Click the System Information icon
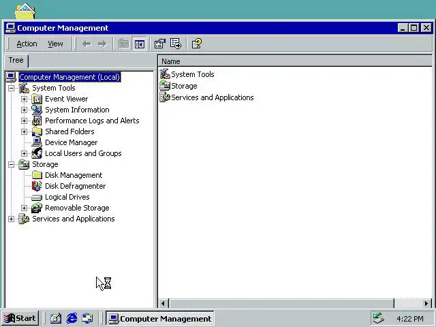Image resolution: width=436 pixels, height=327 pixels. (37, 110)
